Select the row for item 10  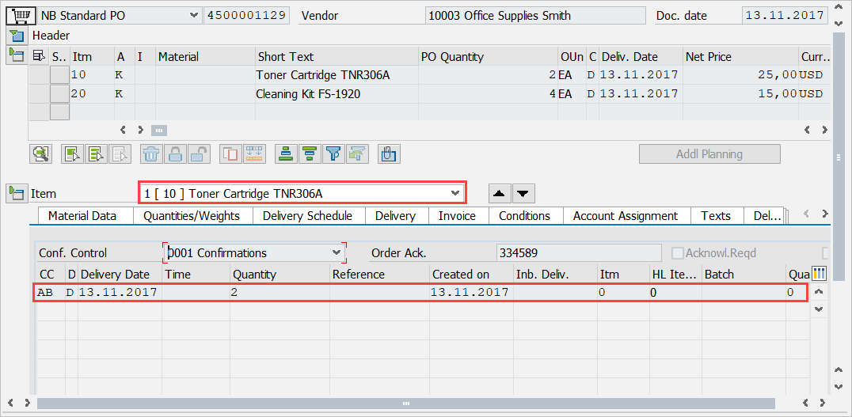(59, 75)
